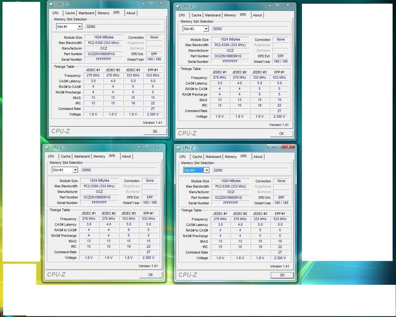
Task: Switch to CPU tab in Slot #3 window
Action: click(x=51, y=156)
